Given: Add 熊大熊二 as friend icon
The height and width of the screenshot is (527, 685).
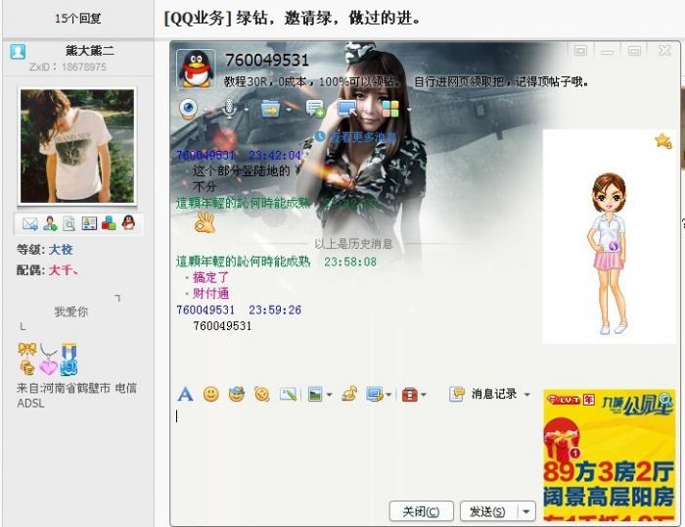Looking at the screenshot, I should [50, 224].
